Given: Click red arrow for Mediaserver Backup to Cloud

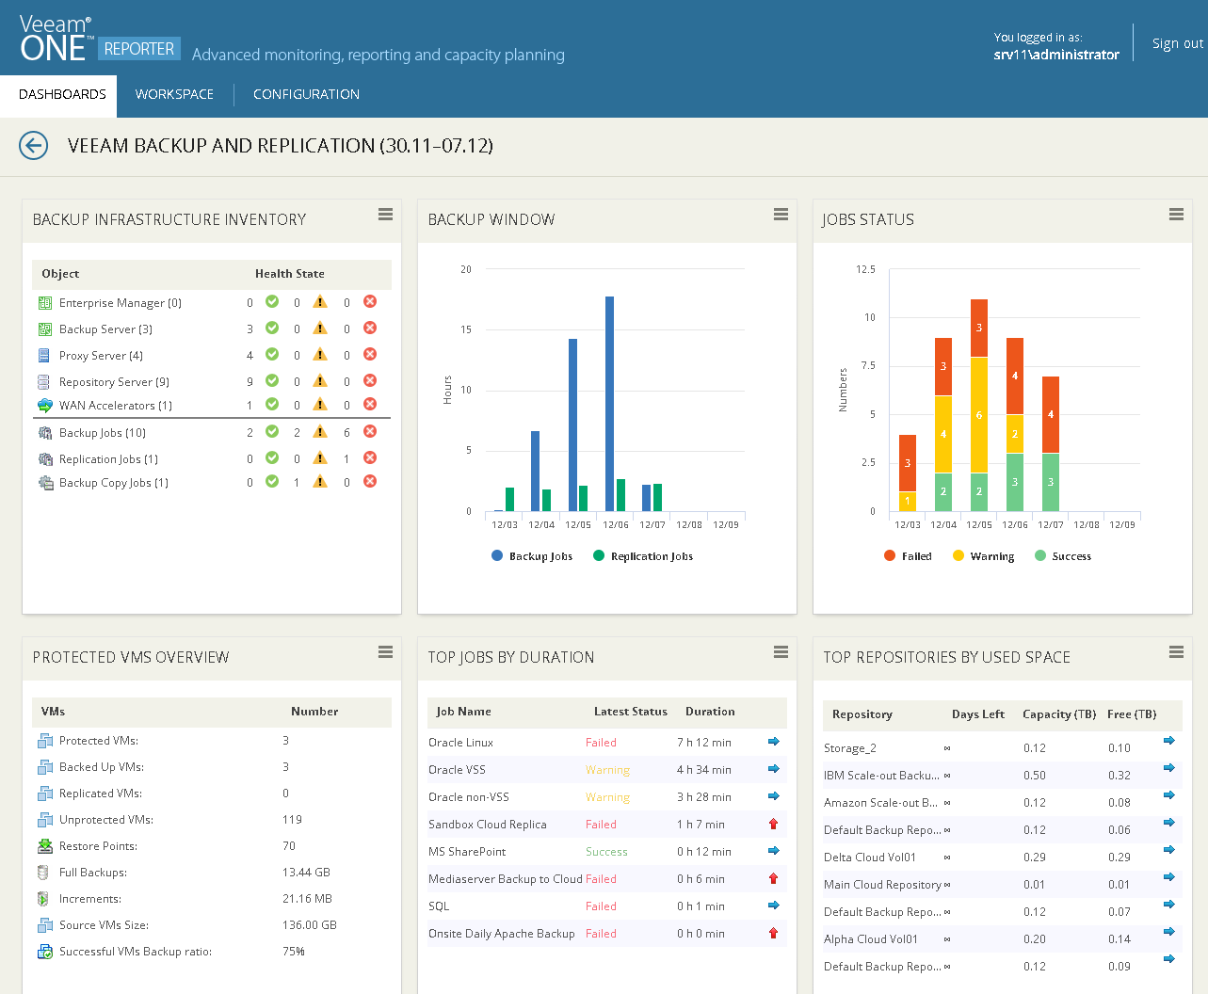Looking at the screenshot, I should point(774,878).
